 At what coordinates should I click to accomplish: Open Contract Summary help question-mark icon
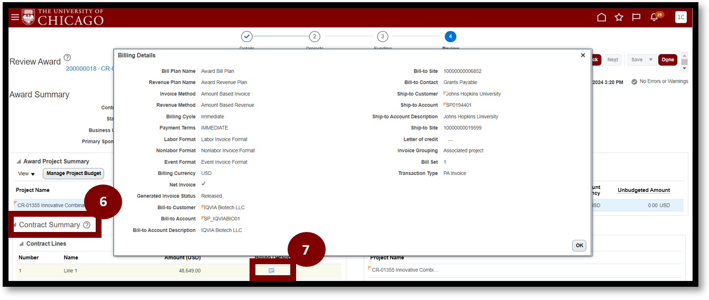pyautogui.click(x=87, y=225)
